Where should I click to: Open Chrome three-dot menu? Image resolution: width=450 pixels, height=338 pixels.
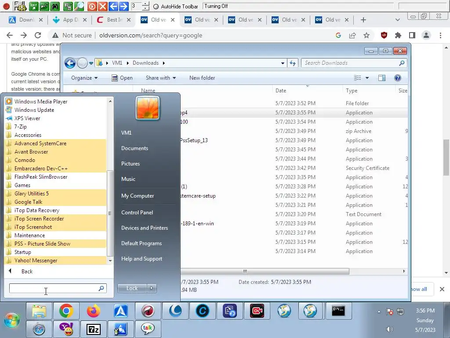440,35
